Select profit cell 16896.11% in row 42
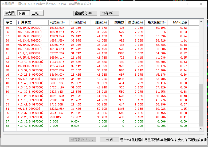Screen dimensions: 208x147 57,58
